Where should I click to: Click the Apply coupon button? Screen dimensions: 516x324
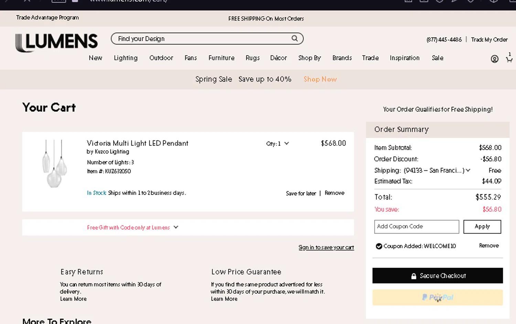[x=482, y=227]
